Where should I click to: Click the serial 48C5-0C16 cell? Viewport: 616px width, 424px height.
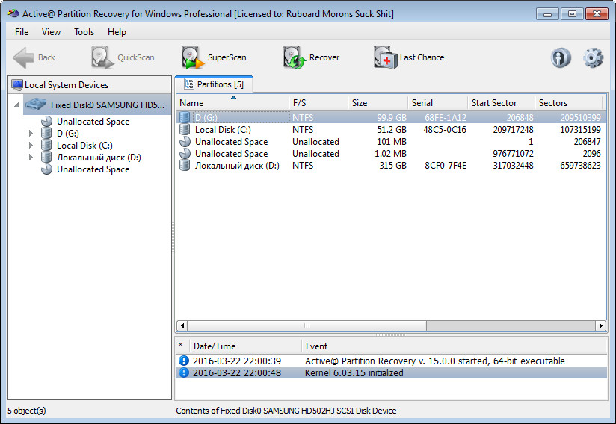445,130
